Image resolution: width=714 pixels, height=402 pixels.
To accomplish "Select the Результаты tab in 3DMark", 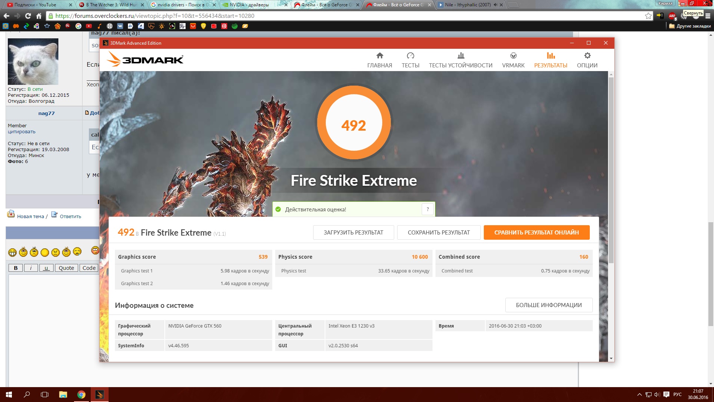I will pyautogui.click(x=550, y=60).
